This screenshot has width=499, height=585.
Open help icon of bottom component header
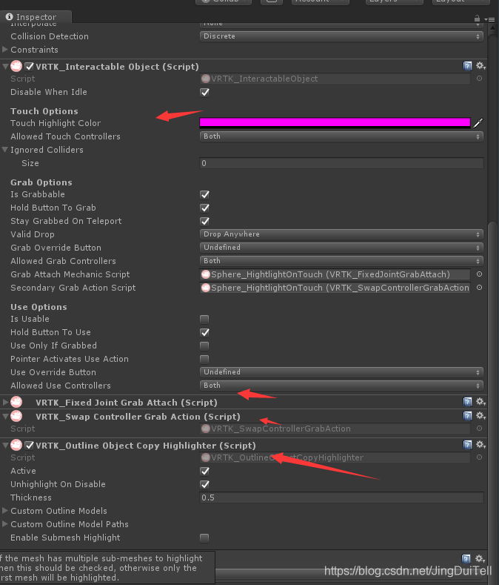pos(466,558)
